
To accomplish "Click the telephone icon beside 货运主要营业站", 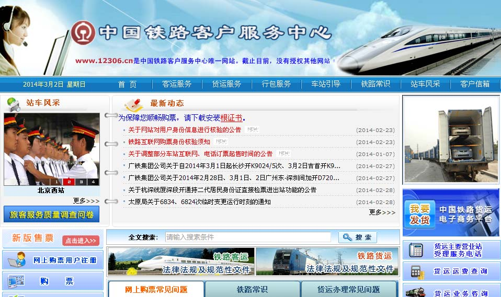I will [x=416, y=250].
